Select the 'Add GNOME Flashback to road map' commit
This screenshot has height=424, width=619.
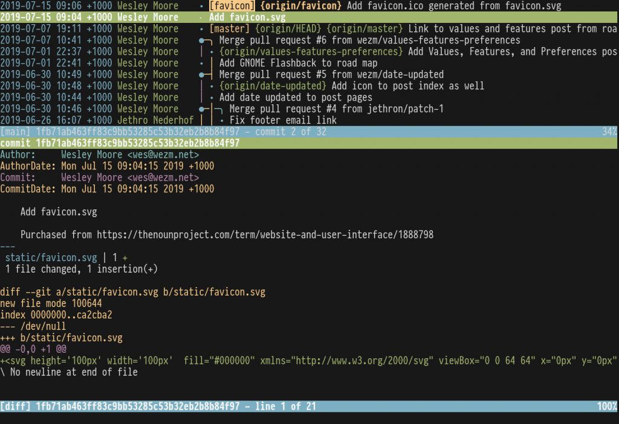tap(298, 63)
